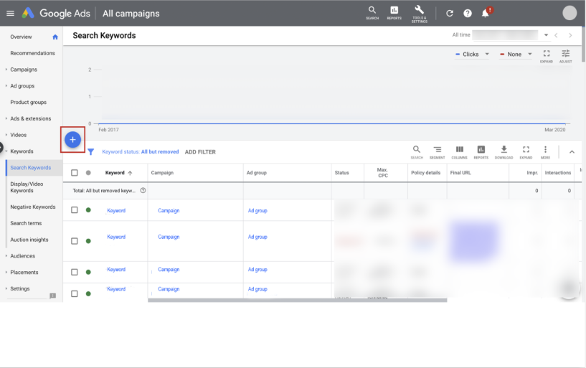This screenshot has height=368, width=586.
Task: Click the blue plus add keyword button
Action: (73, 140)
